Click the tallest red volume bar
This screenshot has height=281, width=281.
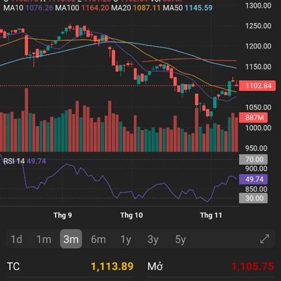point(26,120)
